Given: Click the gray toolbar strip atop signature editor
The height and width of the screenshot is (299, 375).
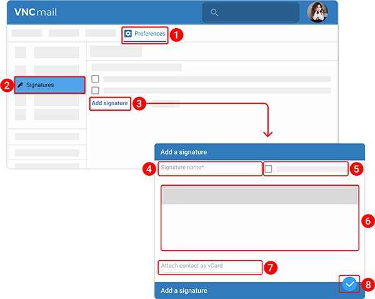Looking at the screenshot, I should pyautogui.click(x=259, y=195).
